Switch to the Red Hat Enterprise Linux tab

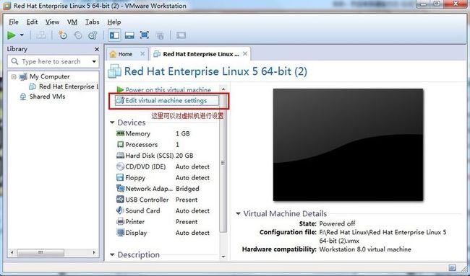(201, 54)
